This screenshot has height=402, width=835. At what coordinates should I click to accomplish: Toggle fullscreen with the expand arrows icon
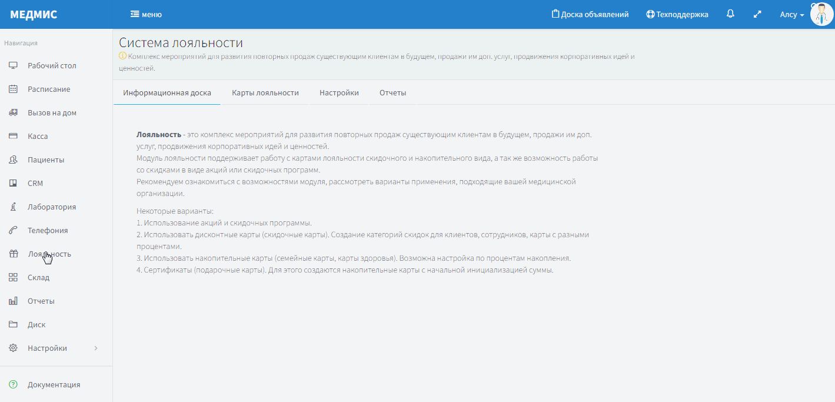coord(757,14)
